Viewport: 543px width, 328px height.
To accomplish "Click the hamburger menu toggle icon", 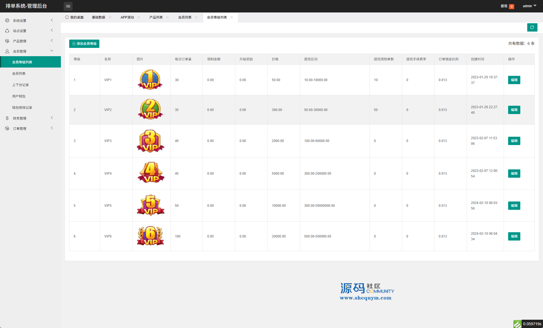I will (68, 6).
